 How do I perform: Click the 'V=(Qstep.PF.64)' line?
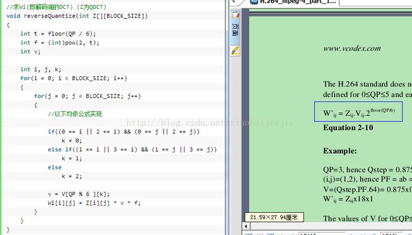[368, 189]
